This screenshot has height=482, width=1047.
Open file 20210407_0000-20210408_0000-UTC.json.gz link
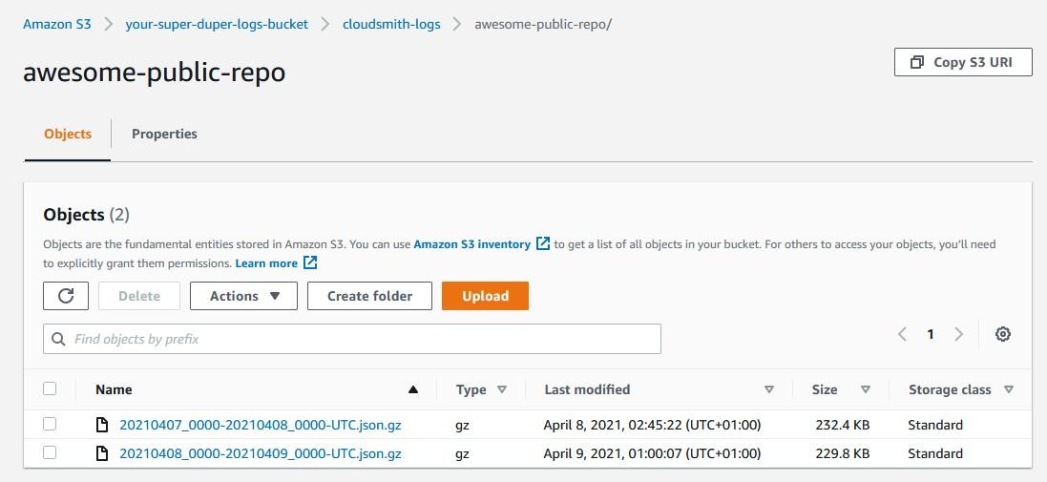[261, 425]
